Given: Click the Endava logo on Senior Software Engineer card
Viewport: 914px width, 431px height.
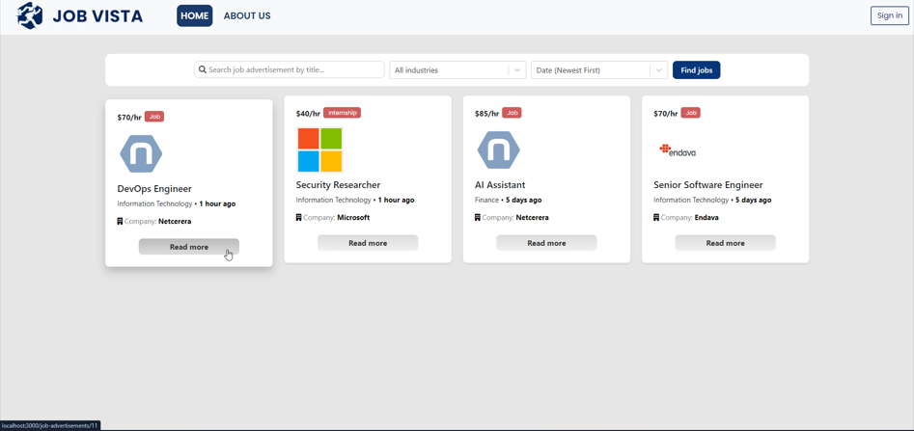Looking at the screenshot, I should point(678,150).
